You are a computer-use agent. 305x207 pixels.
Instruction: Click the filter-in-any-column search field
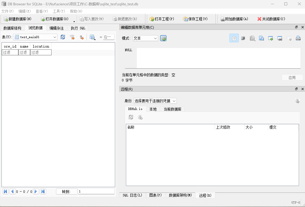pyautogui.click(x=109, y=37)
